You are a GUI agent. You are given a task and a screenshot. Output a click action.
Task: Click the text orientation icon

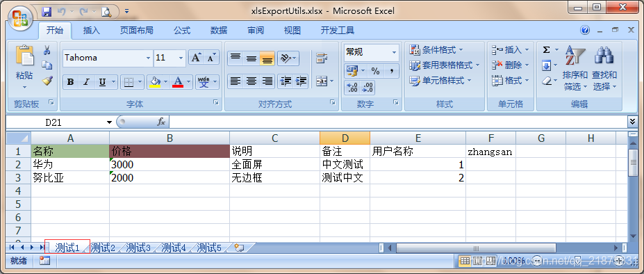click(286, 58)
